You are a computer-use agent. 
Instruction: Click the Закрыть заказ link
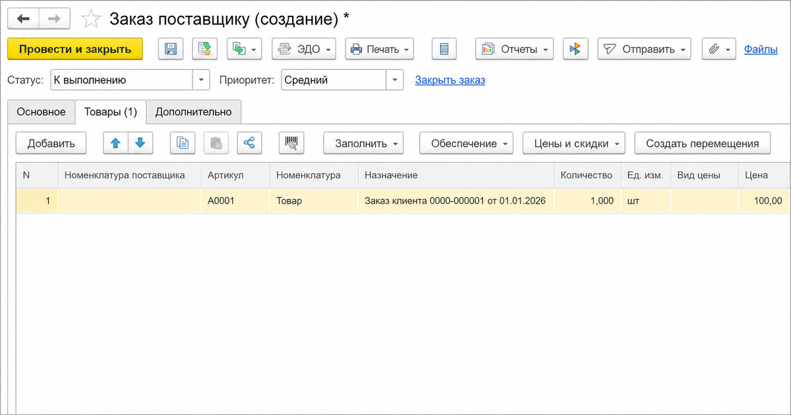pos(450,80)
